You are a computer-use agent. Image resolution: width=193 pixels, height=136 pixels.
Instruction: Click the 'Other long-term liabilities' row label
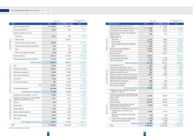pos(117,86)
